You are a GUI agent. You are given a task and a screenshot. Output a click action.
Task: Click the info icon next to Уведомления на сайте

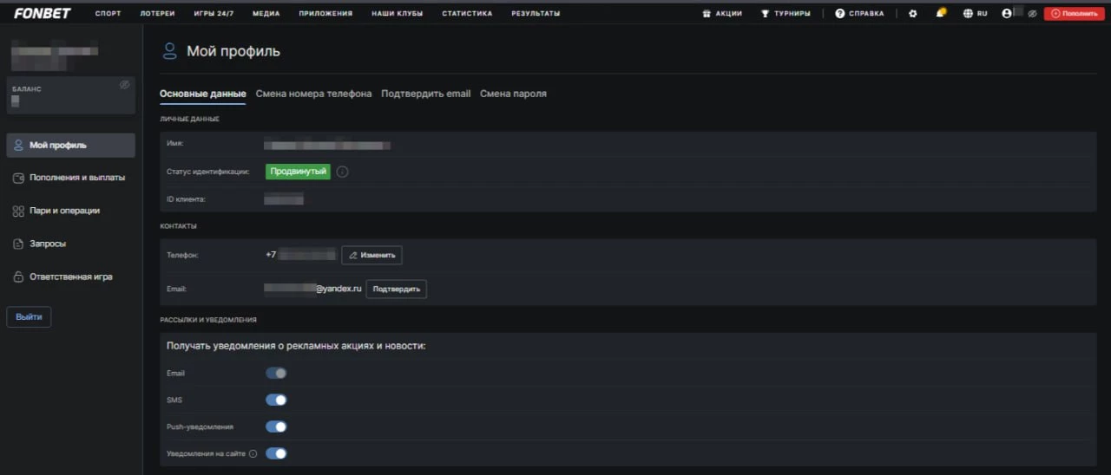coord(253,453)
